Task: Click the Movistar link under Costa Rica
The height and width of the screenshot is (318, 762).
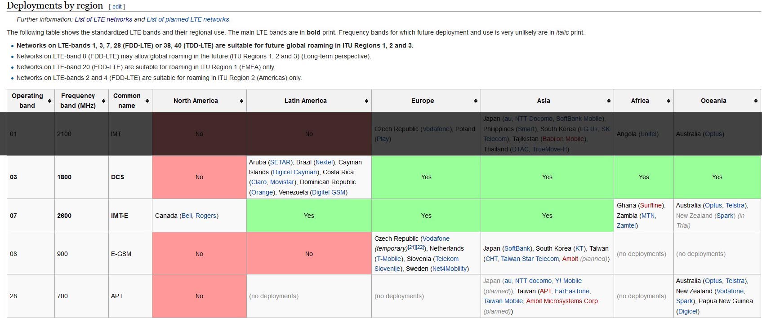Action: coord(282,182)
